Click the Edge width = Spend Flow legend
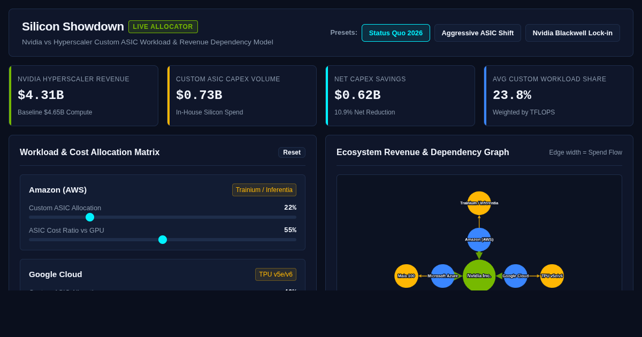Image resolution: width=642 pixels, height=337 pixels. pos(586,152)
